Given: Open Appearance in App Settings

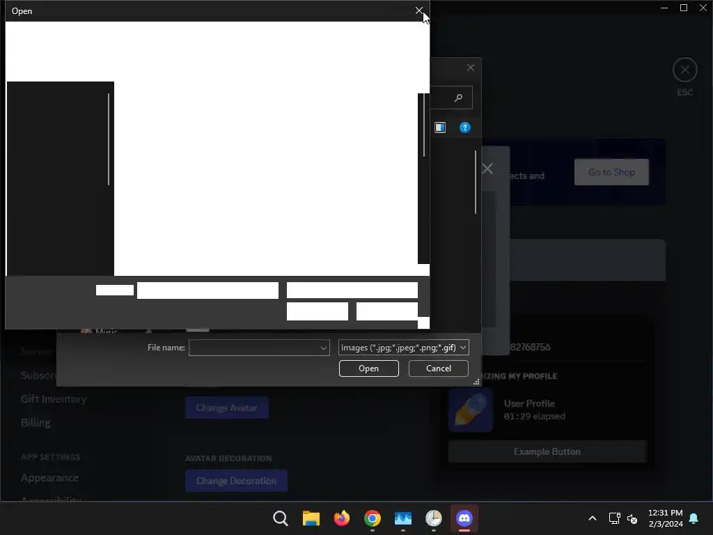Looking at the screenshot, I should coord(49,478).
